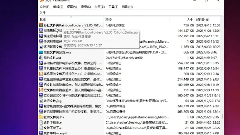Open the 搜索(S) menu

click(x=86, y=7)
